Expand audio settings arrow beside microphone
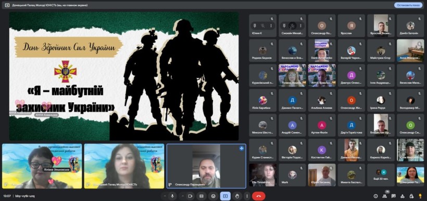427x201 pixels. pyautogui.click(x=165, y=196)
